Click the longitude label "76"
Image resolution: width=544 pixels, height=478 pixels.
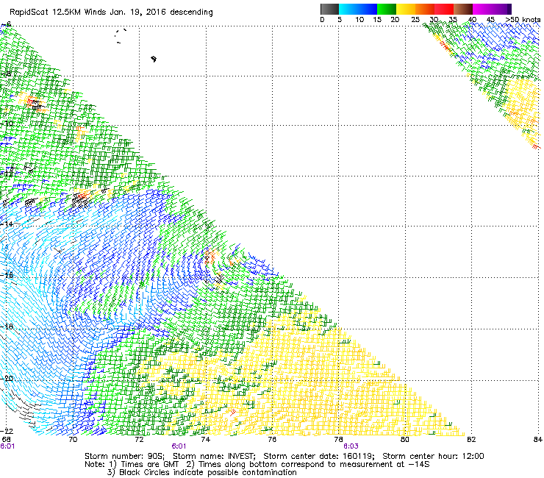(272, 440)
